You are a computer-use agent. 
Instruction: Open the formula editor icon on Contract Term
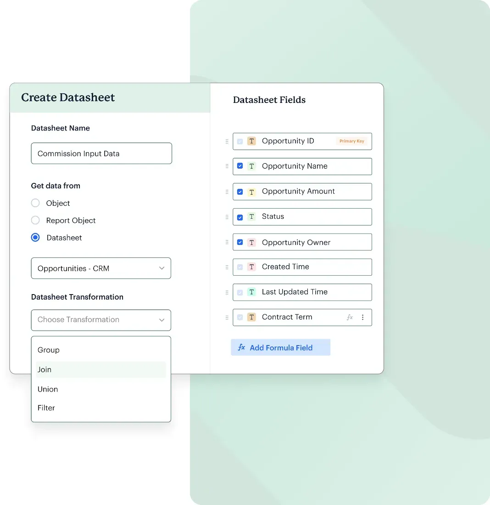tap(350, 317)
